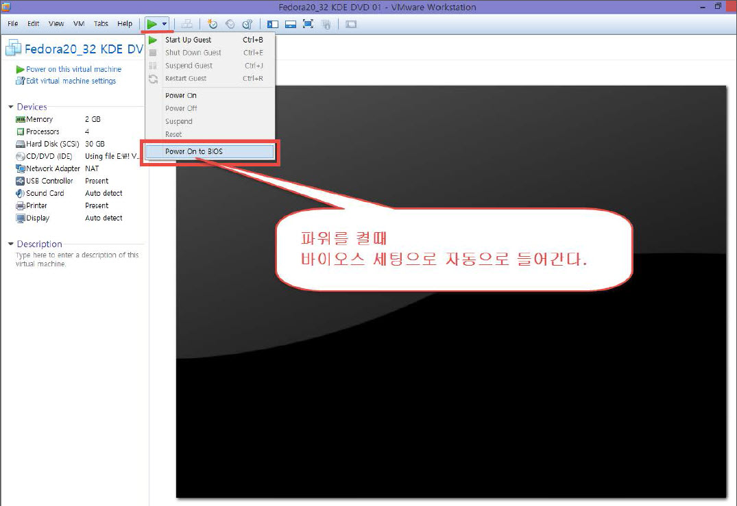
Task: Select the CD/DVD (IDE) device
Action: click(x=77, y=156)
